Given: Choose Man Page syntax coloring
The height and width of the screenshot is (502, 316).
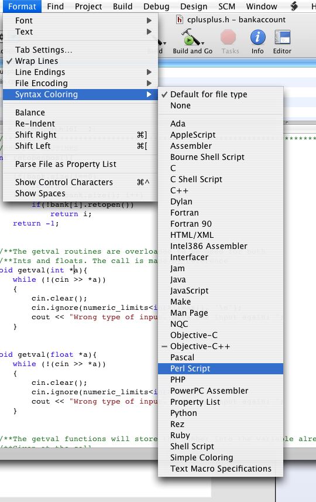Looking at the screenshot, I should 221,313.
